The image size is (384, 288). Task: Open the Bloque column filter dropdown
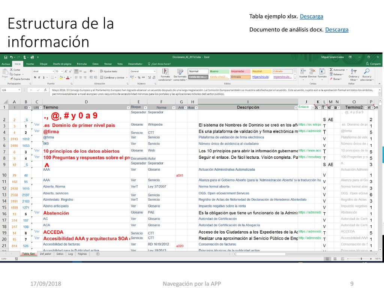point(145,108)
